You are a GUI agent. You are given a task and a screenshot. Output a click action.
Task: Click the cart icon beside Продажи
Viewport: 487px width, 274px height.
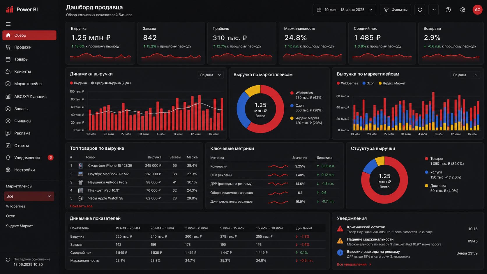[x=8, y=47]
